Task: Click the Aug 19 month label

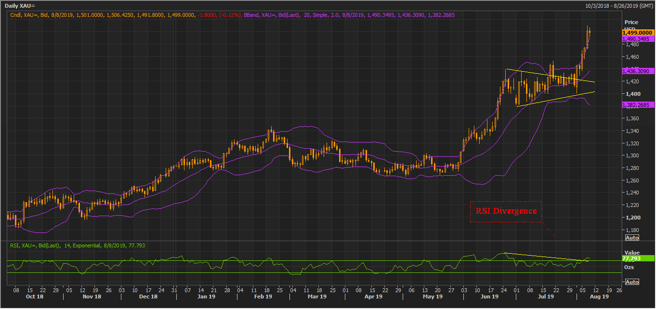Action: (599, 297)
